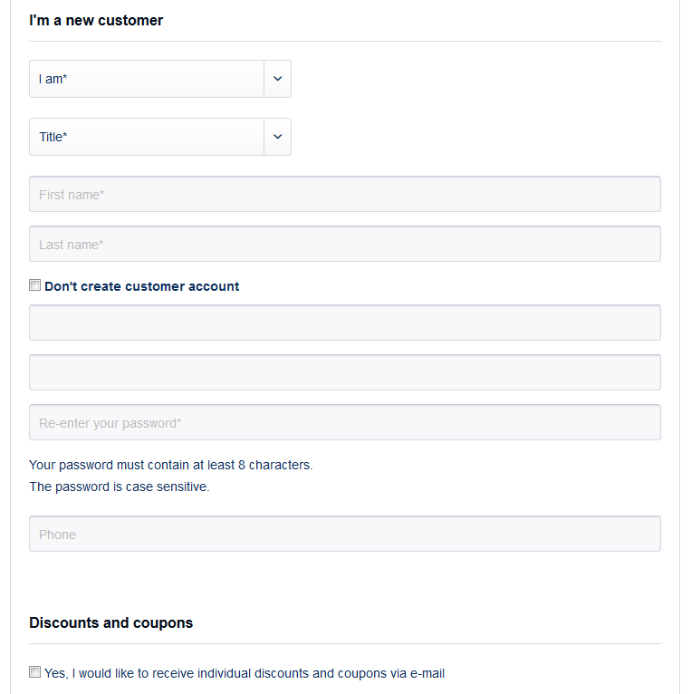Focus the Last name input field
The width and height of the screenshot is (691, 694).
[345, 244]
